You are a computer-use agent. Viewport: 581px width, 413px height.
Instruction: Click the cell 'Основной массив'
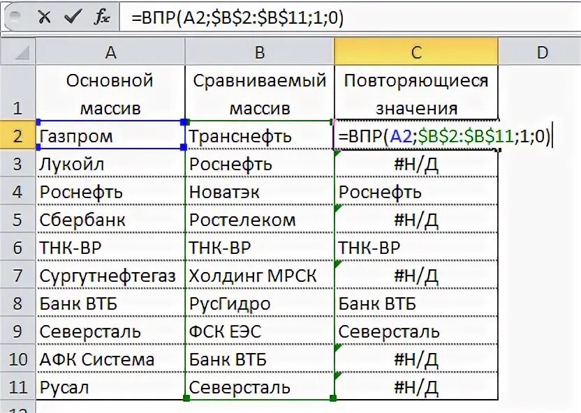point(110,93)
